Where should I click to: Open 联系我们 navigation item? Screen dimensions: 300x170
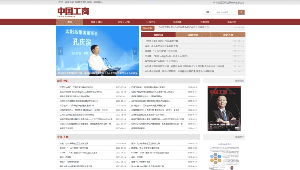tap(178, 22)
